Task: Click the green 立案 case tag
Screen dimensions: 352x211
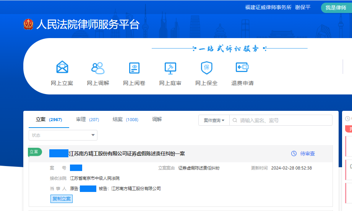Action: point(35,152)
